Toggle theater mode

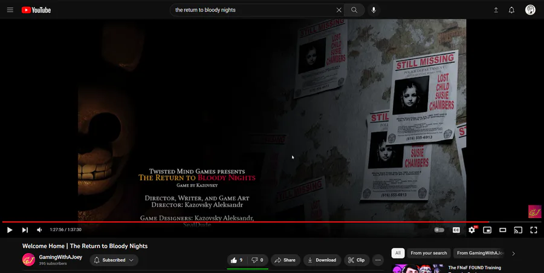503,230
